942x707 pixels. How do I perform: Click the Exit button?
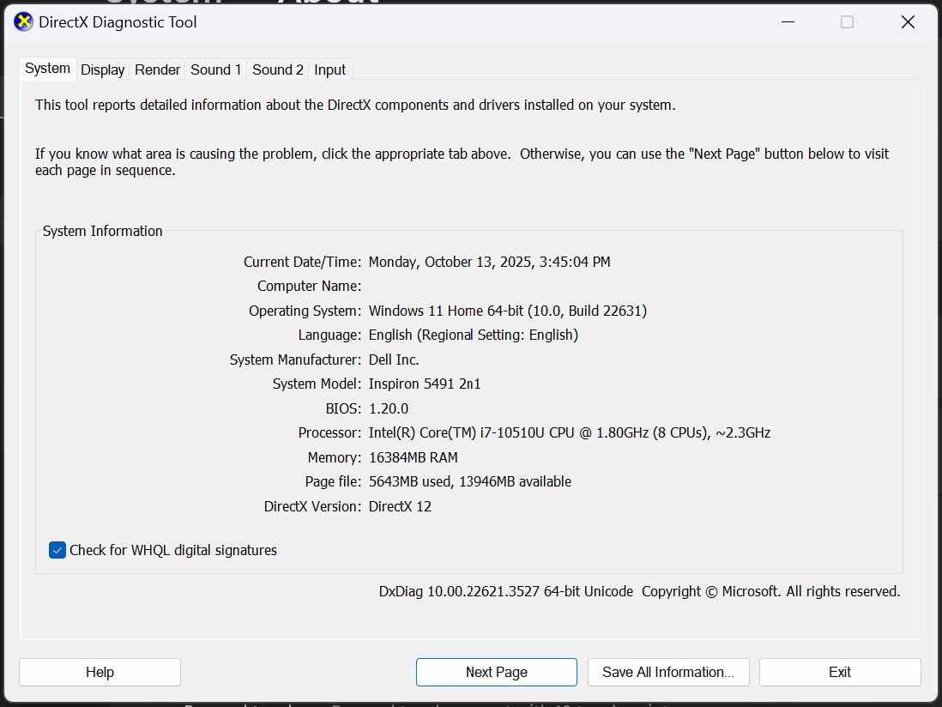click(x=840, y=672)
